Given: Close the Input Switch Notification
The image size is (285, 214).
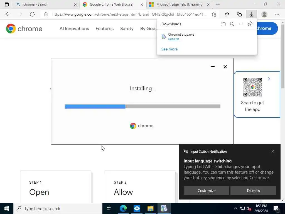Looking at the screenshot, I should pos(273,151).
